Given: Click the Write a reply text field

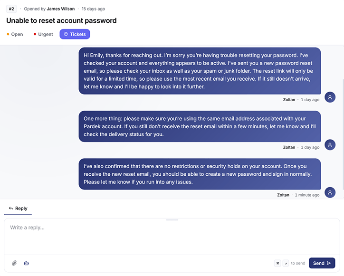Looking at the screenshot, I should [172, 237].
